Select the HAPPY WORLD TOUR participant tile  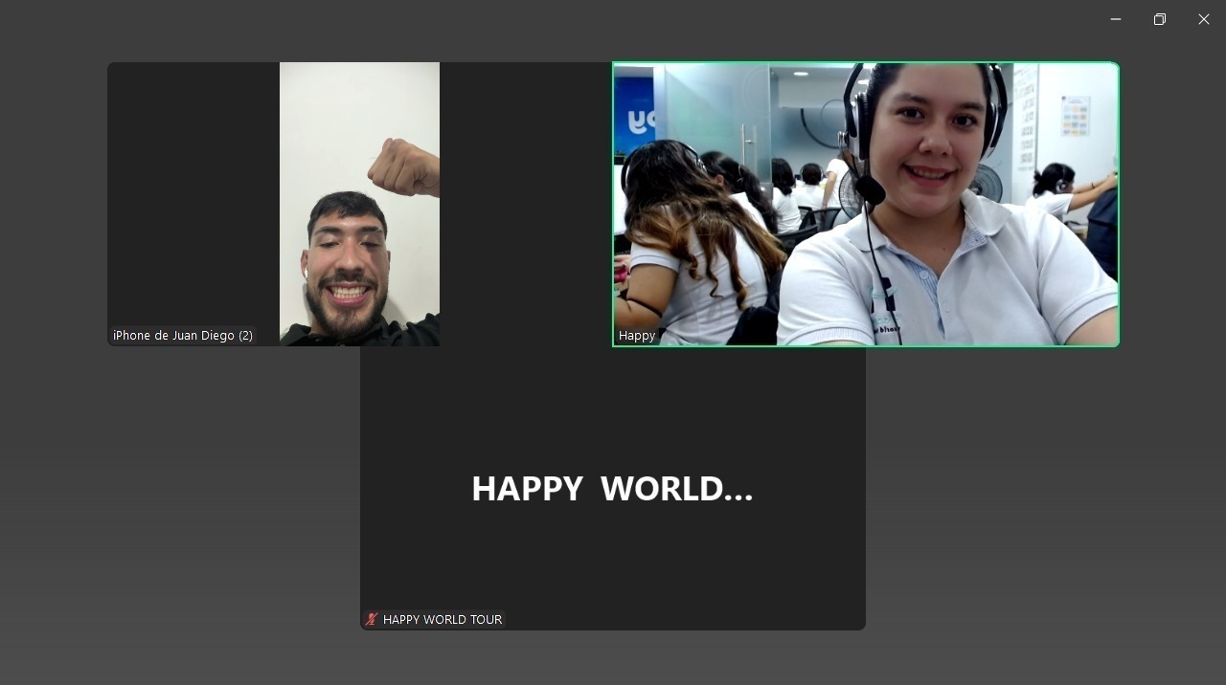(x=613, y=536)
